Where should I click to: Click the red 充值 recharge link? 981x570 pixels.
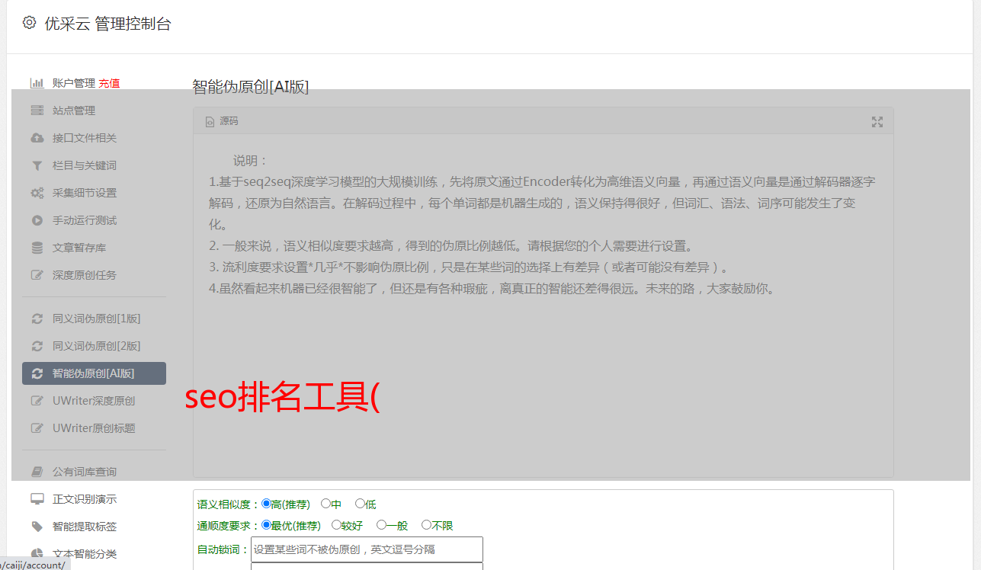109,83
